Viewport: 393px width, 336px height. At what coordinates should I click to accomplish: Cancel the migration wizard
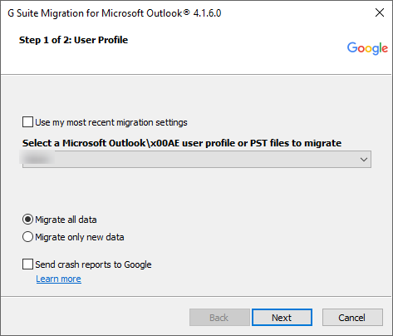click(x=352, y=318)
